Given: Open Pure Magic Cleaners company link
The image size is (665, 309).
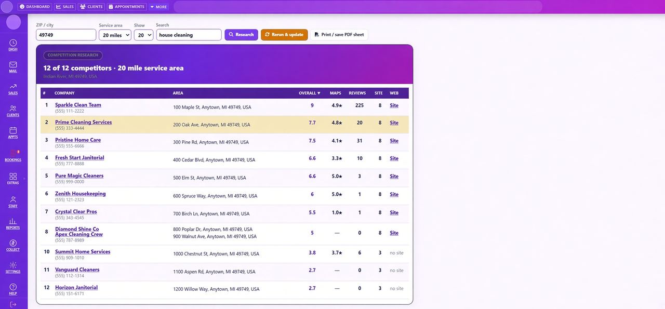Looking at the screenshot, I should (x=79, y=176).
